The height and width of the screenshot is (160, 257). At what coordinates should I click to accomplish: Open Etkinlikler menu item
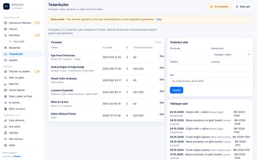(x=22, y=35)
